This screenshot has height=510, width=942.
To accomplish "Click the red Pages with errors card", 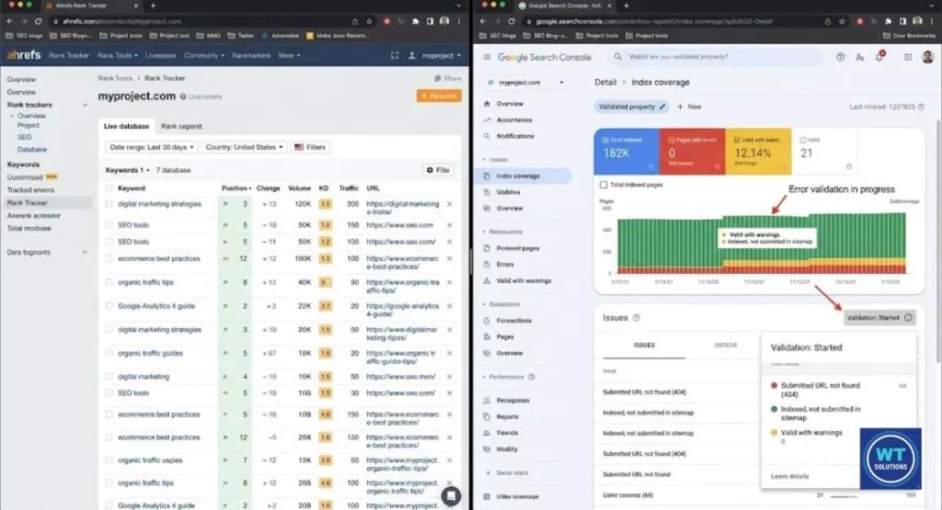I will [x=692, y=152].
